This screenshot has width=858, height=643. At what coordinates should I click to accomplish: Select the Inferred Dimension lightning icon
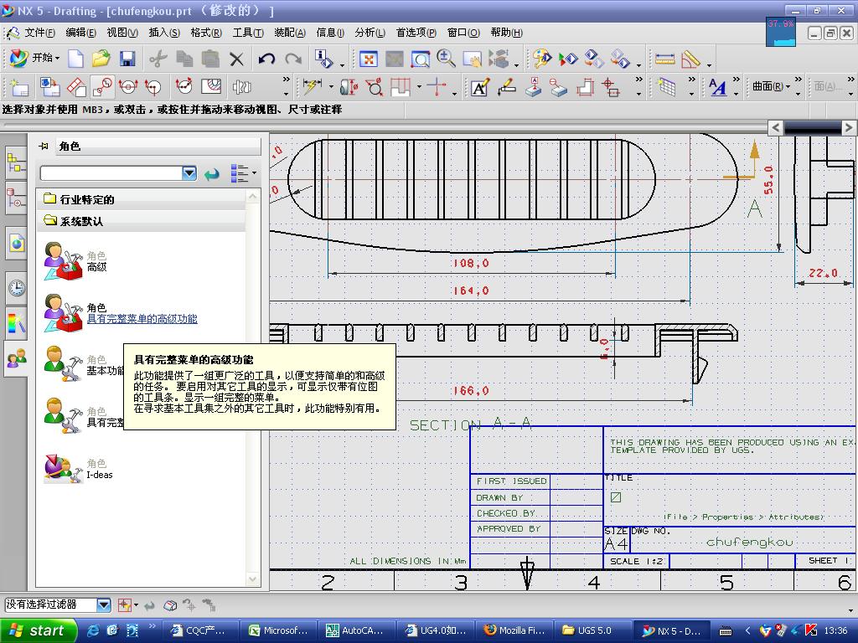[312, 87]
